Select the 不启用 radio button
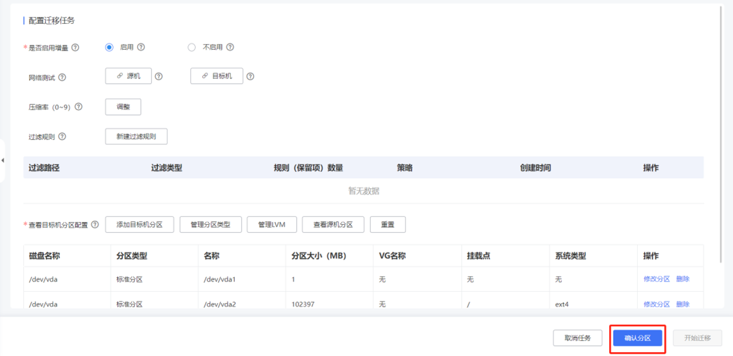 click(191, 47)
